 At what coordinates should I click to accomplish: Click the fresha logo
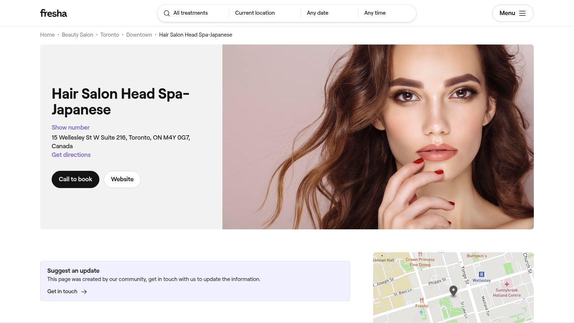[x=53, y=13]
